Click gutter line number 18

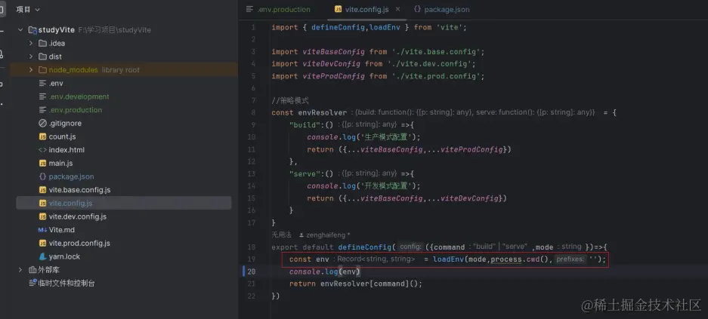pos(251,247)
